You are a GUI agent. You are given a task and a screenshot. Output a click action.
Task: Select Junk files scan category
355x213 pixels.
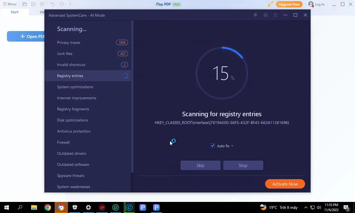tap(88, 54)
